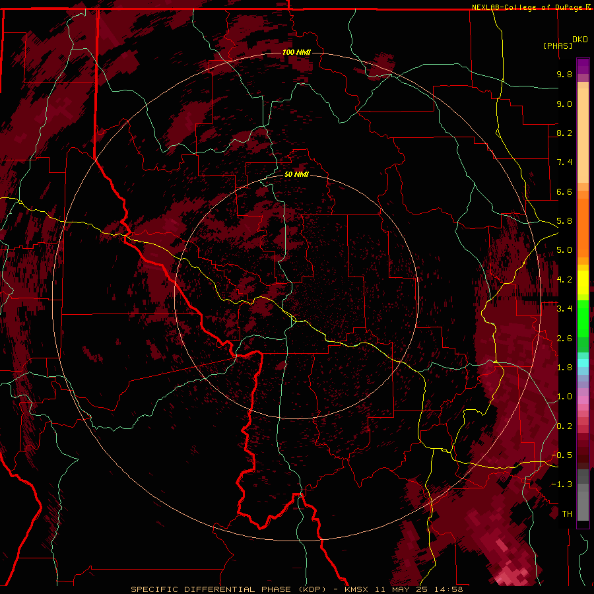Click the TH threshold label on the scale

tap(567, 514)
